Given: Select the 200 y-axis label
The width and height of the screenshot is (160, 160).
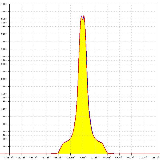Looking at the screenshot, I should [5, 146].
